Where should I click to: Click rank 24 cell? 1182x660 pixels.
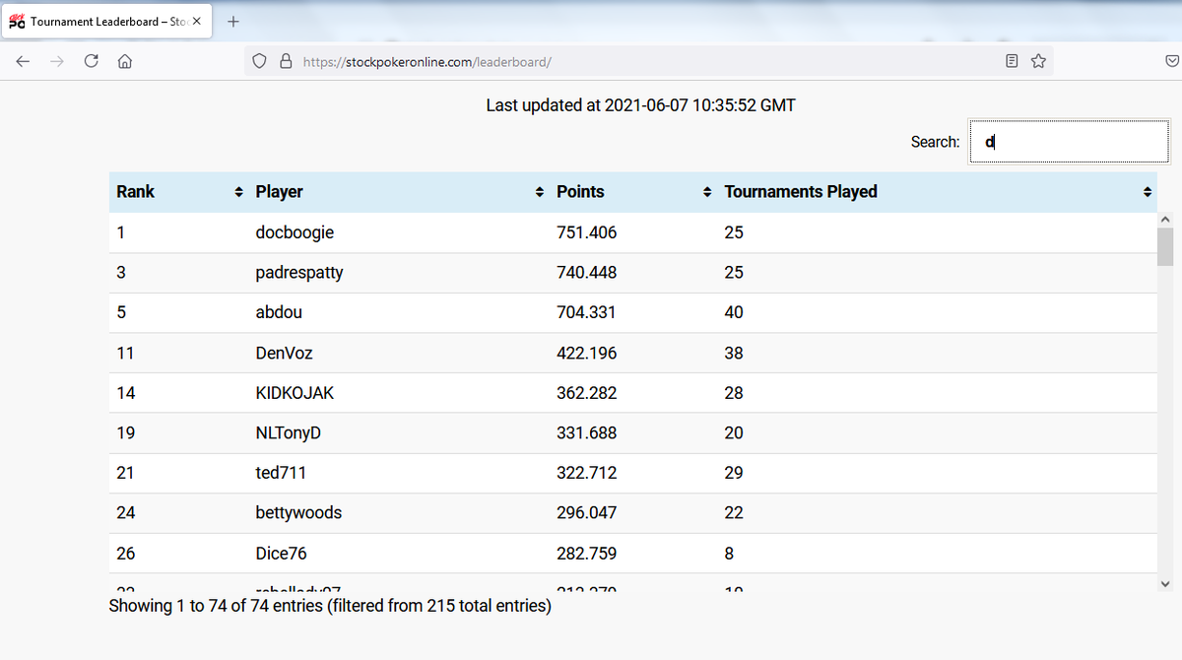[126, 513]
